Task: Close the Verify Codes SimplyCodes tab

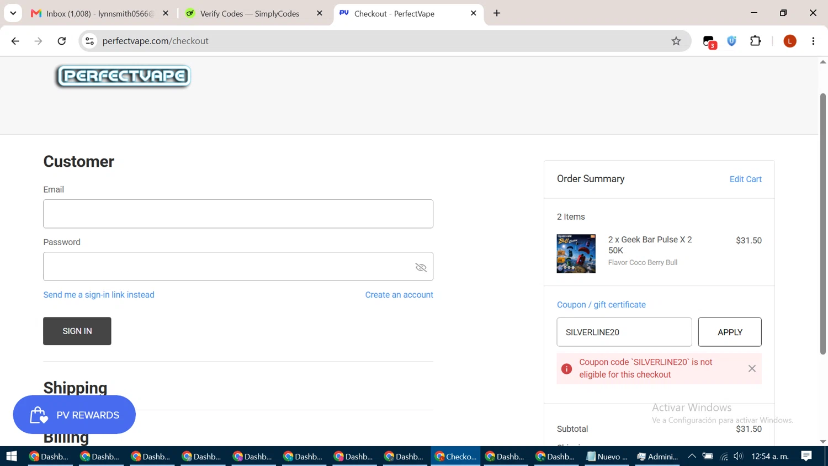Action: [x=319, y=13]
